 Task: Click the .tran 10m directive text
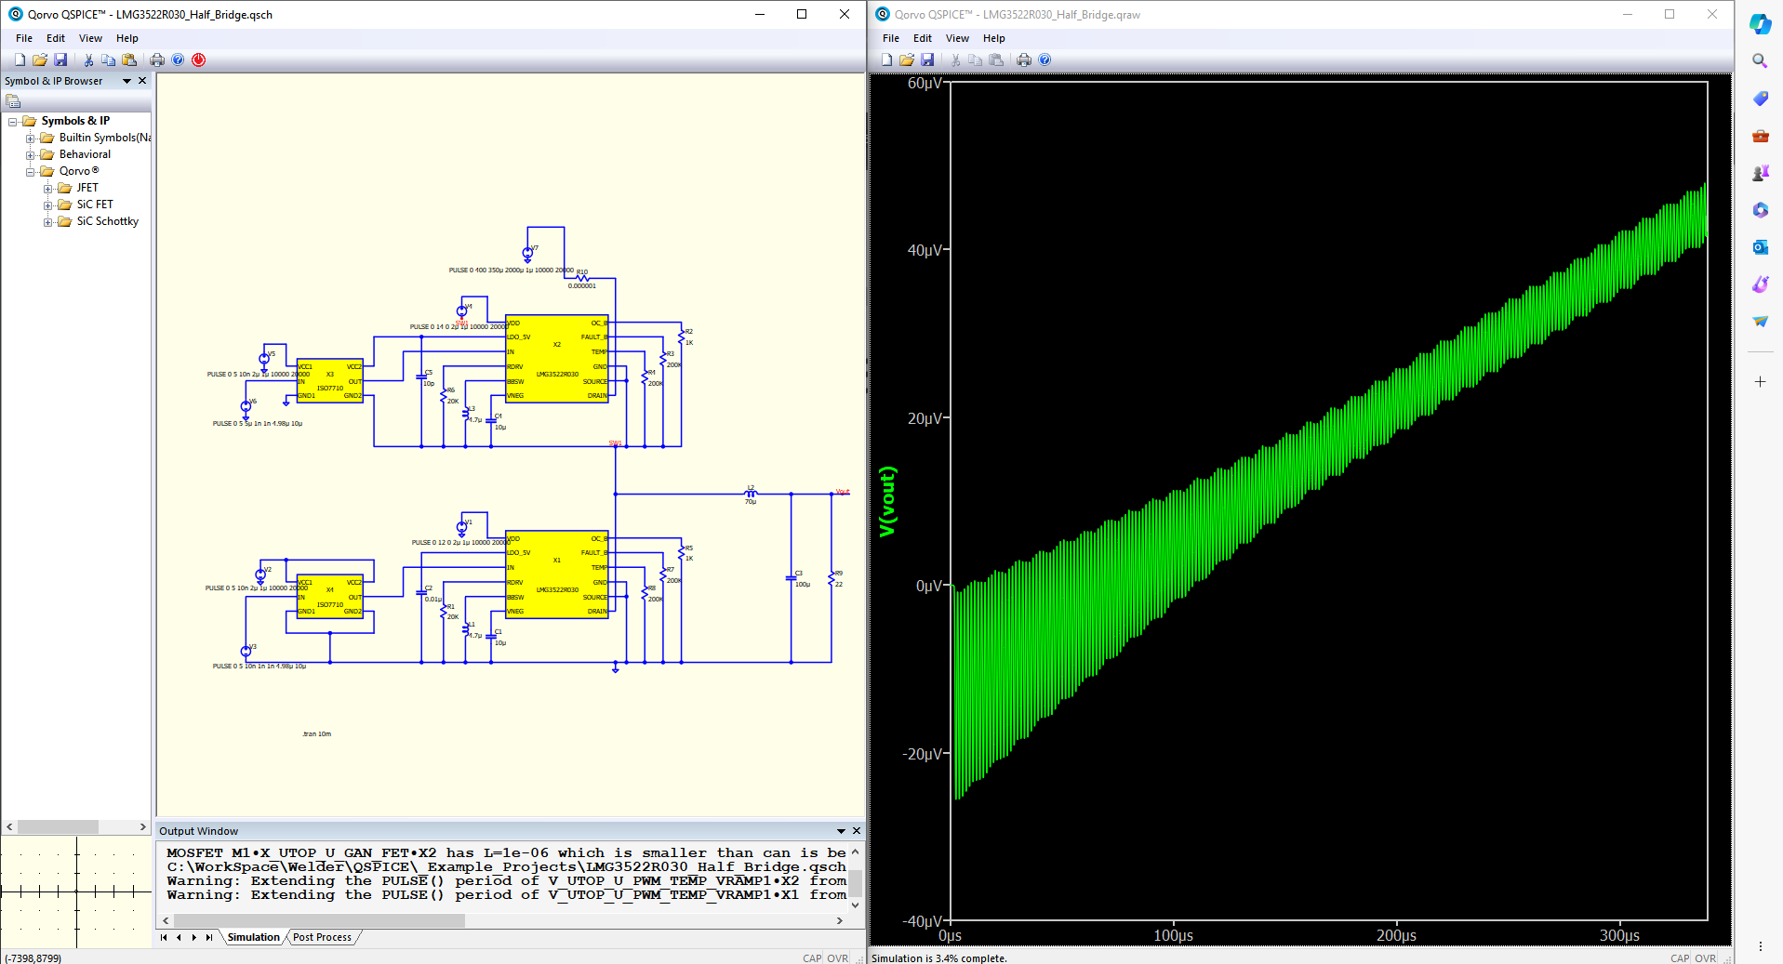[317, 734]
